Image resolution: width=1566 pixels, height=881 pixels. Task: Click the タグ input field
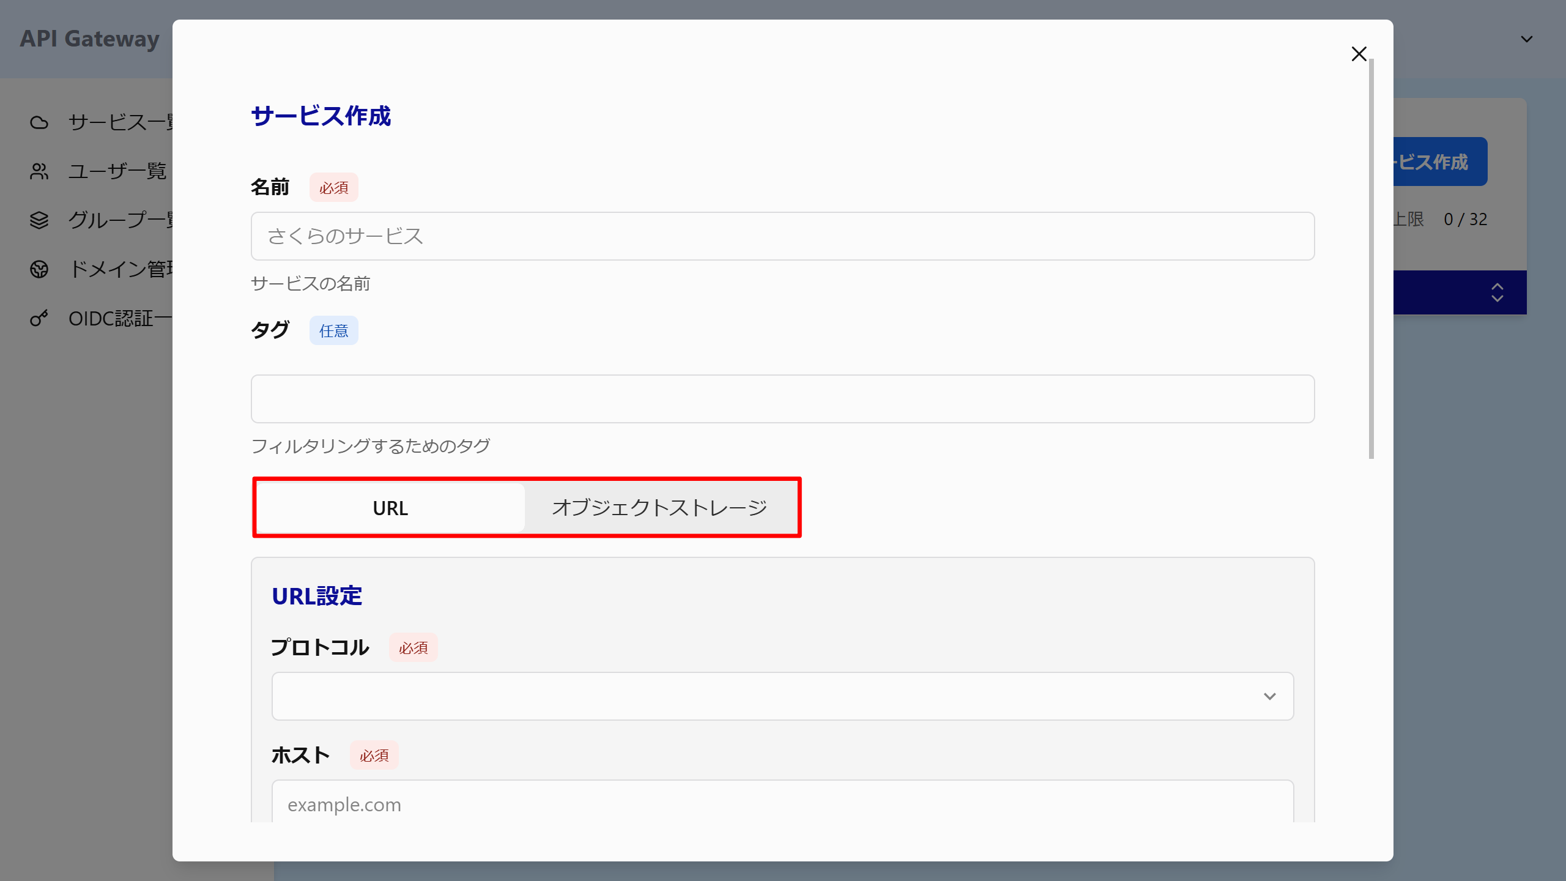[782, 399]
